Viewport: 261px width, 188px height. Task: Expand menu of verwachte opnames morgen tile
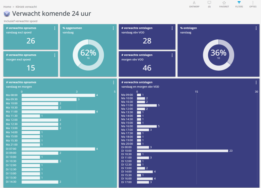point(55,55)
